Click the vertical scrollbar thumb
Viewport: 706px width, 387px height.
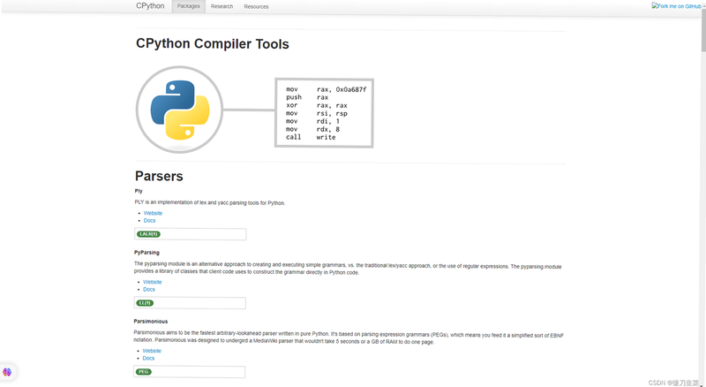point(703,29)
